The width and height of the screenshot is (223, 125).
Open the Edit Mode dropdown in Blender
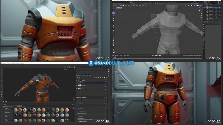tap(116, 6)
